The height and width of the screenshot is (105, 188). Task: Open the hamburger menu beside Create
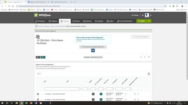tap(149, 21)
